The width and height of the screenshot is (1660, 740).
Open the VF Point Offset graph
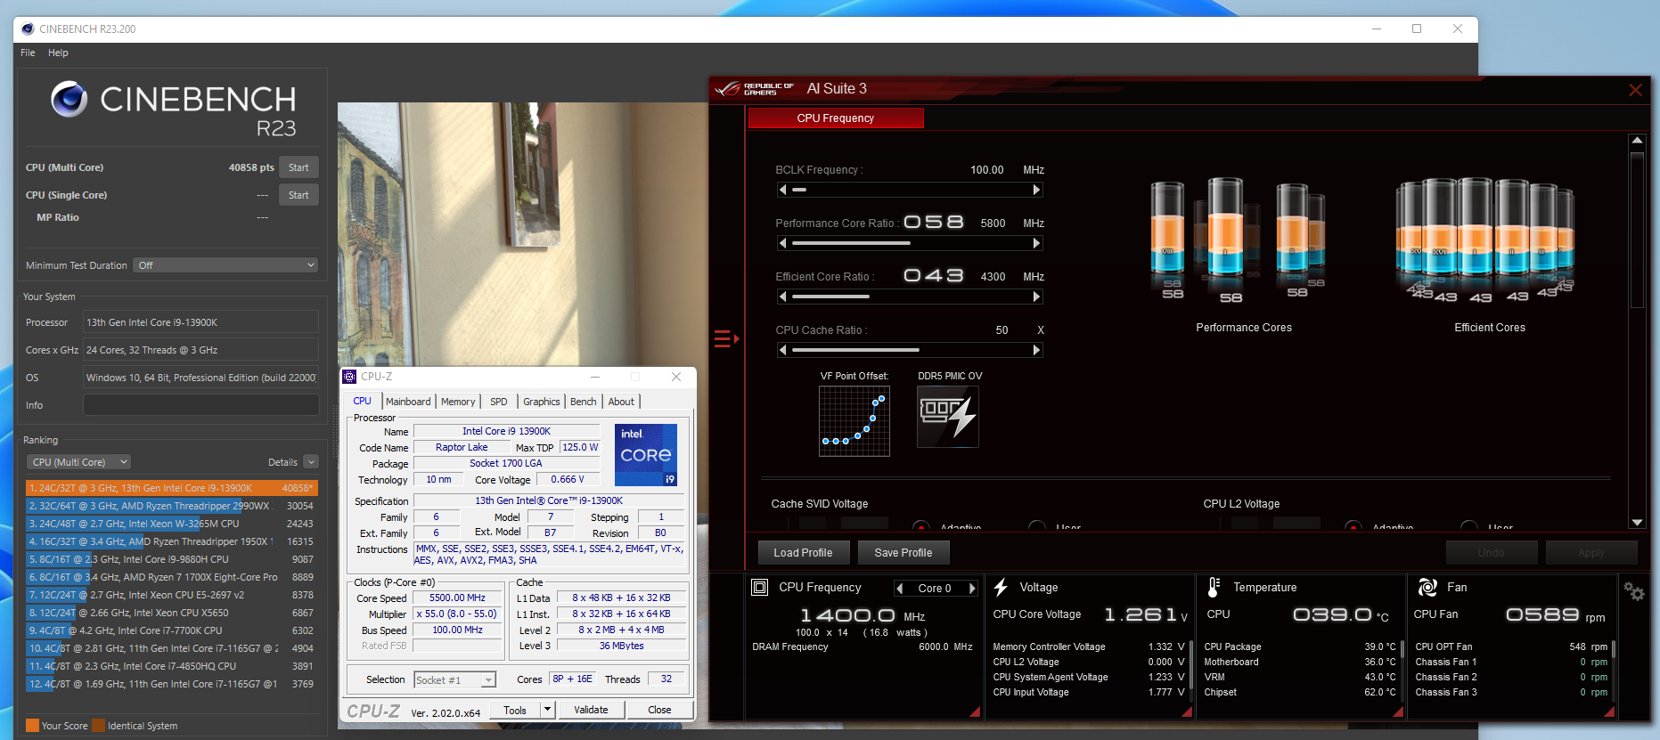[854, 420]
